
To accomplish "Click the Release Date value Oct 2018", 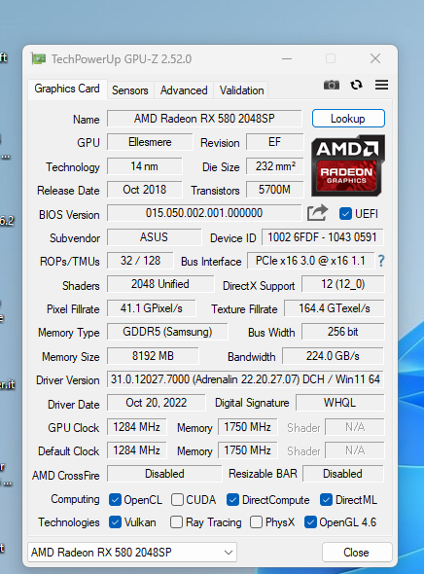I will click(145, 190).
